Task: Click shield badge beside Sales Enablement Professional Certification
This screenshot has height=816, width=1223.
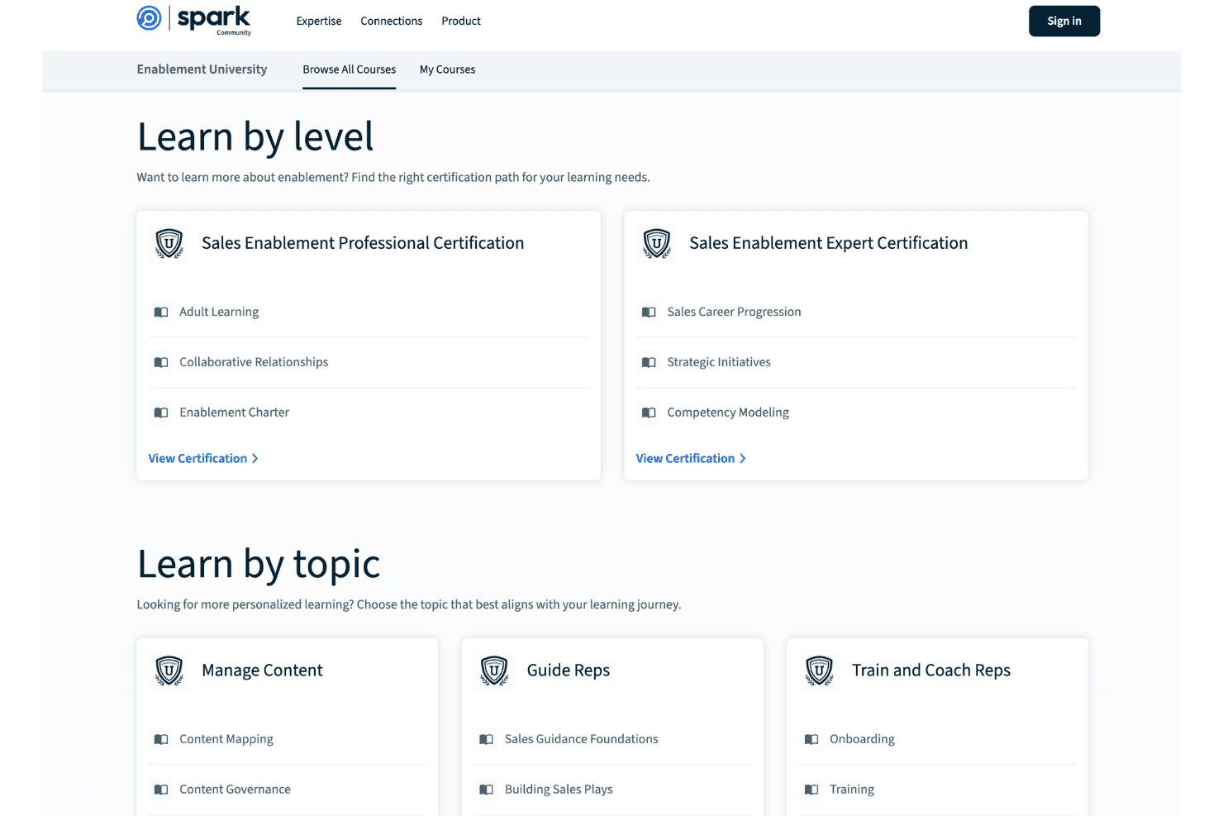Action: pyautogui.click(x=169, y=243)
